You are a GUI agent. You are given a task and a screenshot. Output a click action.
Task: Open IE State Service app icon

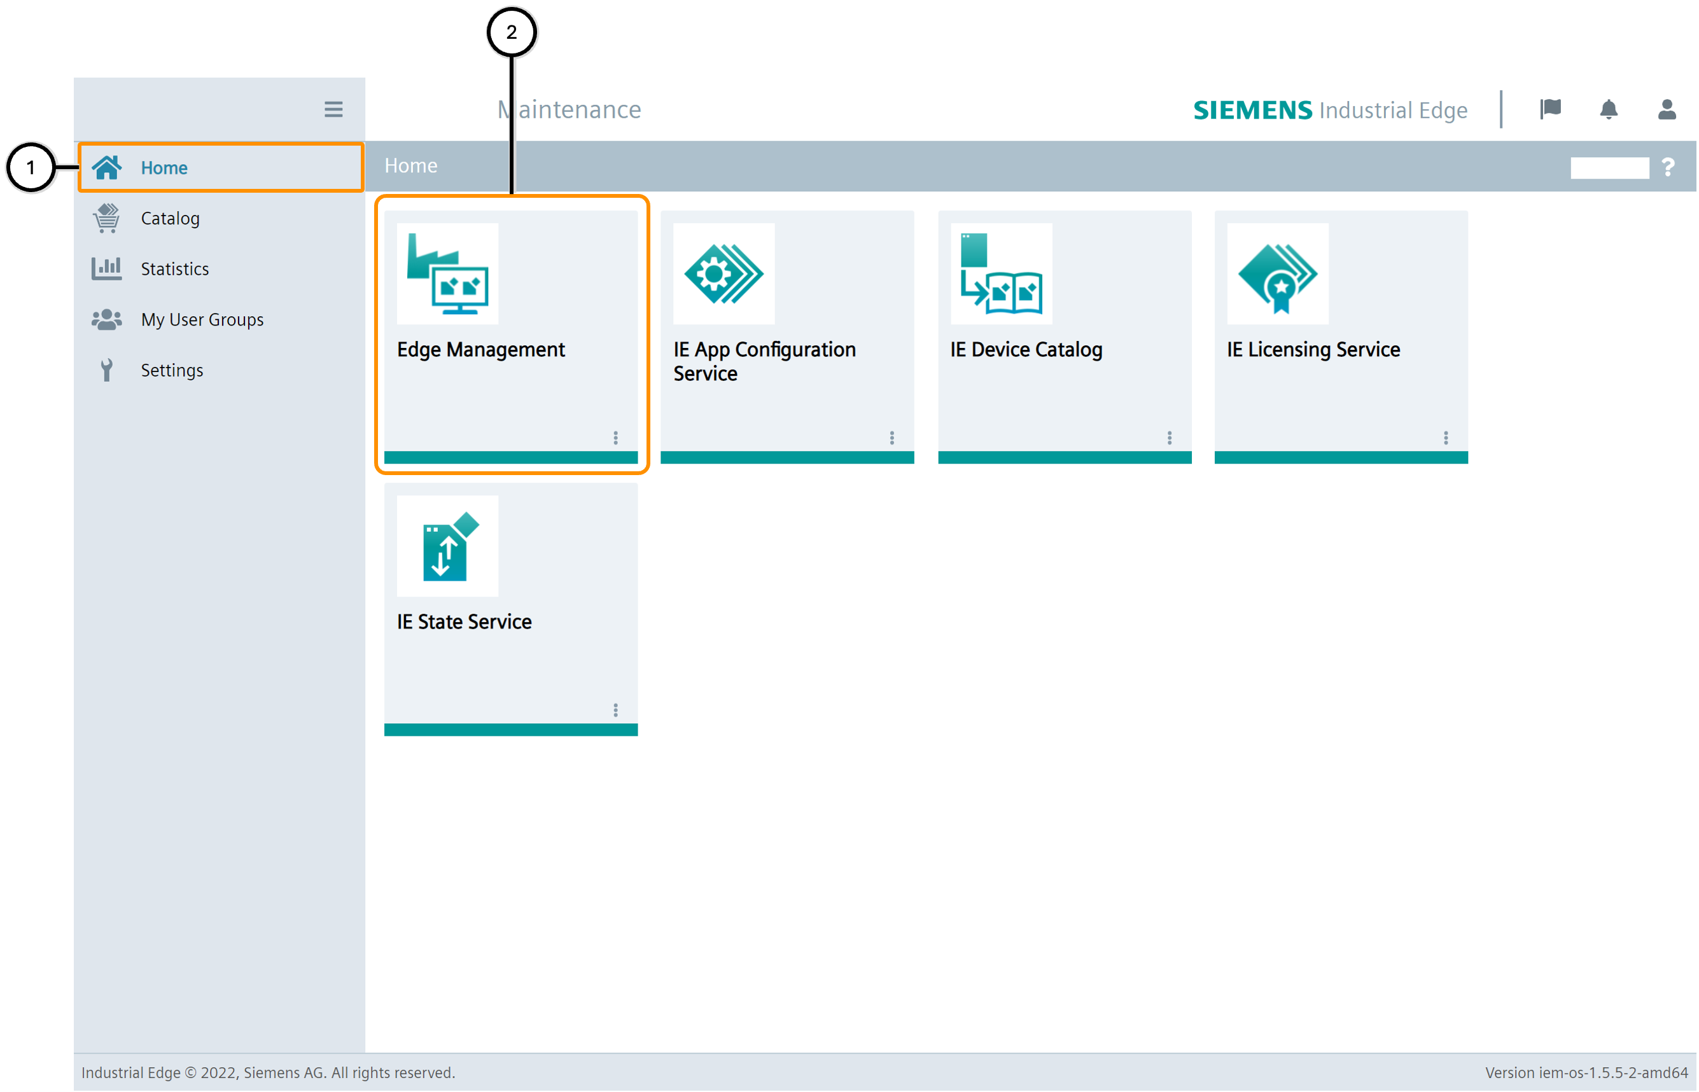point(447,546)
